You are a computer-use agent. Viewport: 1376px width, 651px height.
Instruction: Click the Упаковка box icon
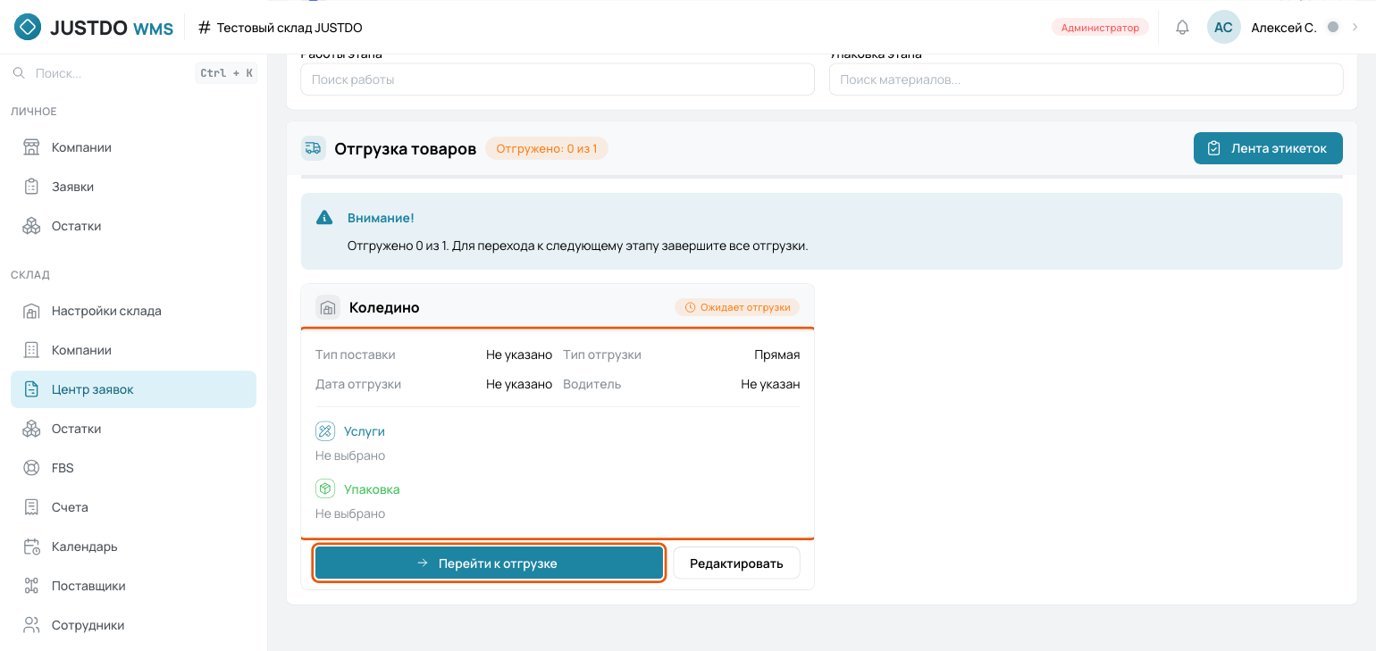[325, 489]
